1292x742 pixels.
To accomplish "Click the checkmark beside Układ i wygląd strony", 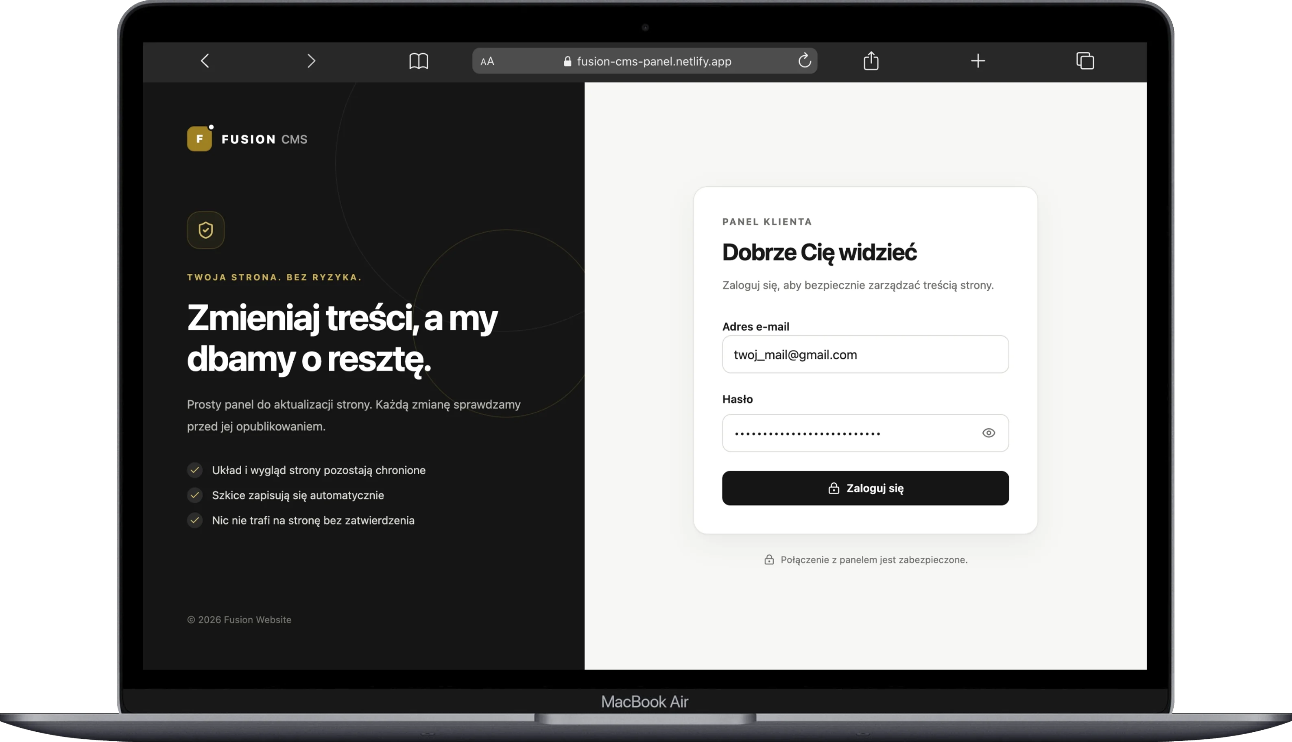I will point(194,470).
